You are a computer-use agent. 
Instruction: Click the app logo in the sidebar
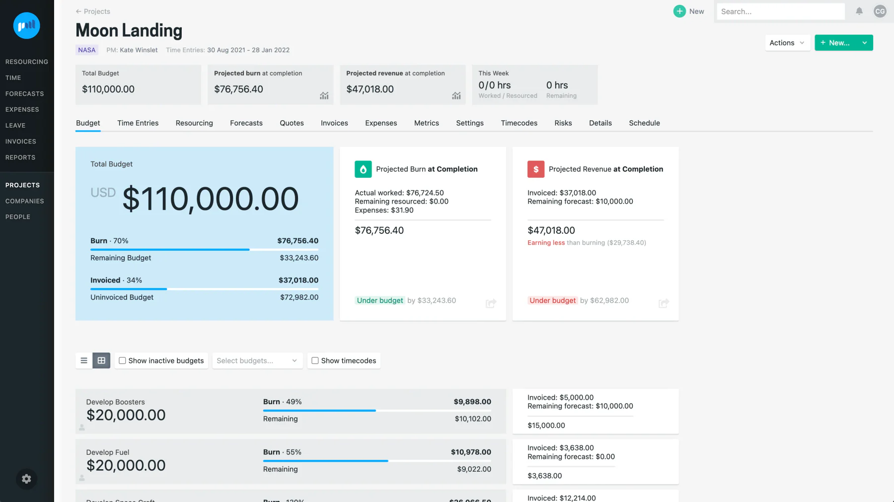click(x=26, y=25)
